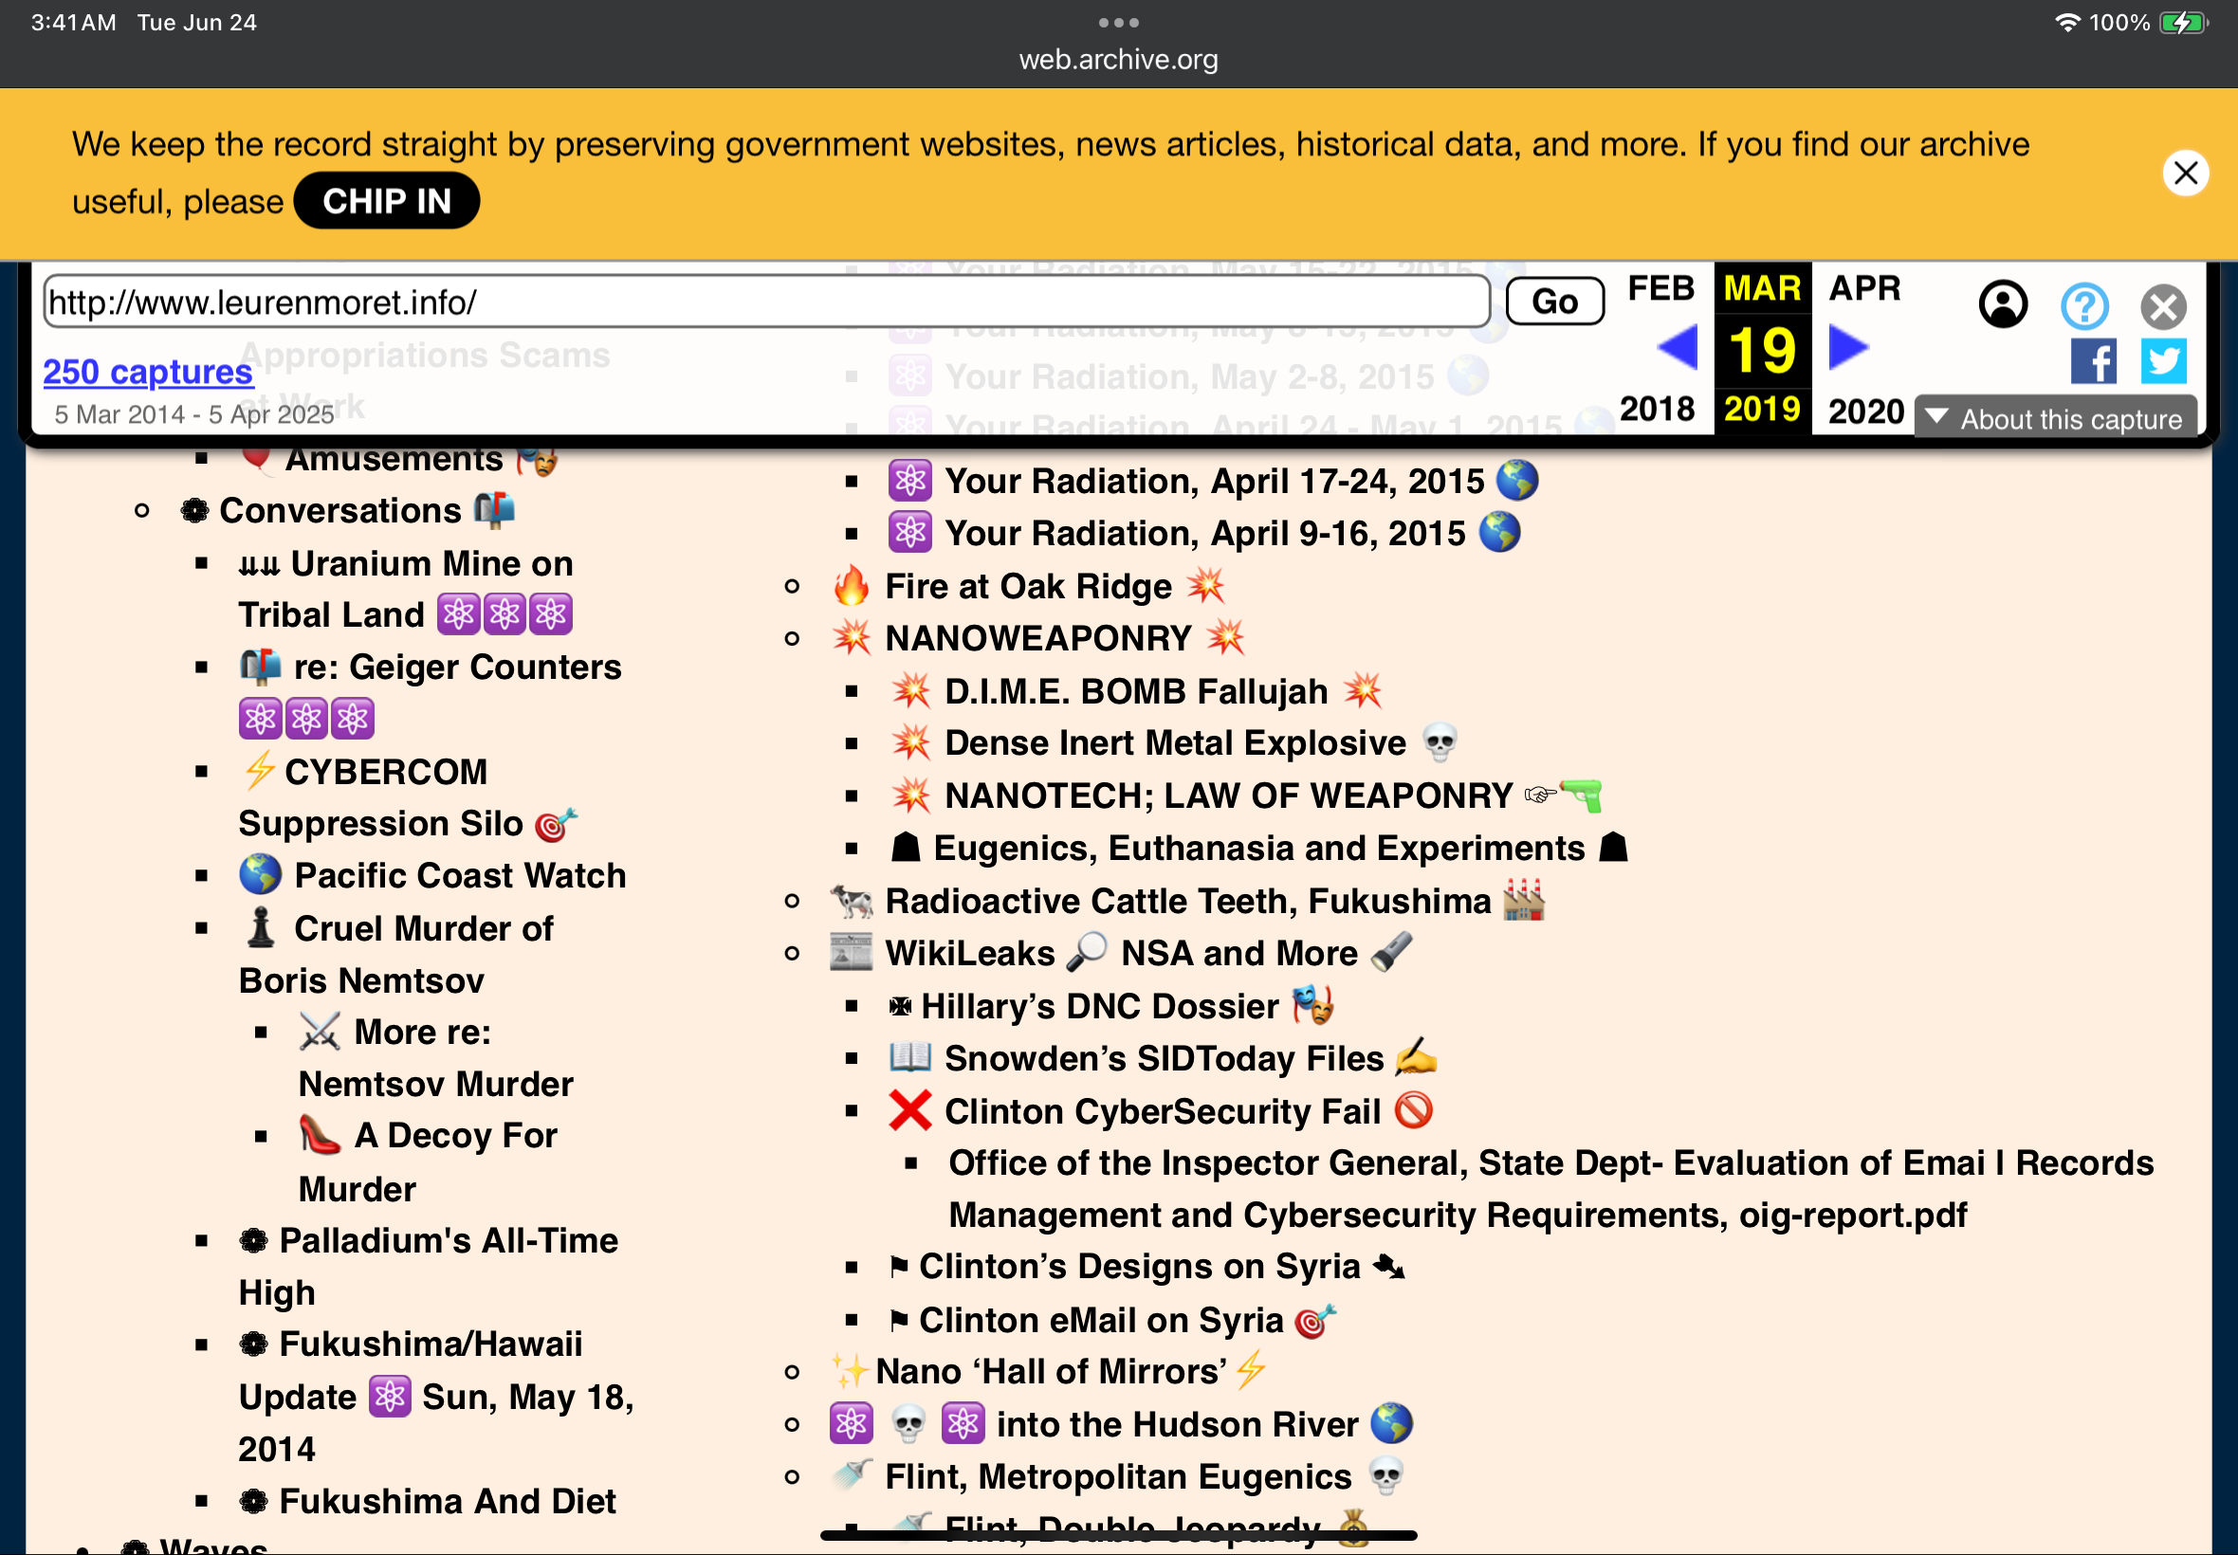The width and height of the screenshot is (2238, 1555).
Task: Select APR in the capture timeline
Action: pos(1863,288)
